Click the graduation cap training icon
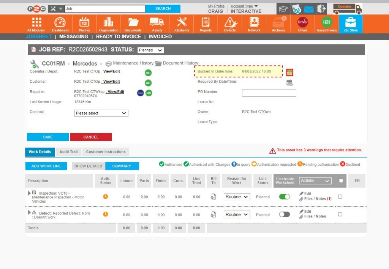The width and height of the screenshot is (389, 269). pos(283,9)
